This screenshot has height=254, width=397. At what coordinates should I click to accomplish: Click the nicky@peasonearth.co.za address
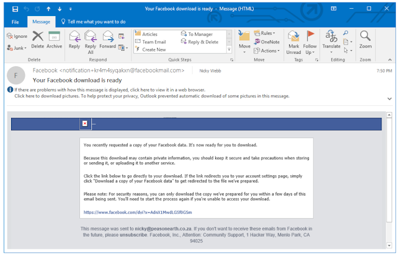click(x=163, y=229)
